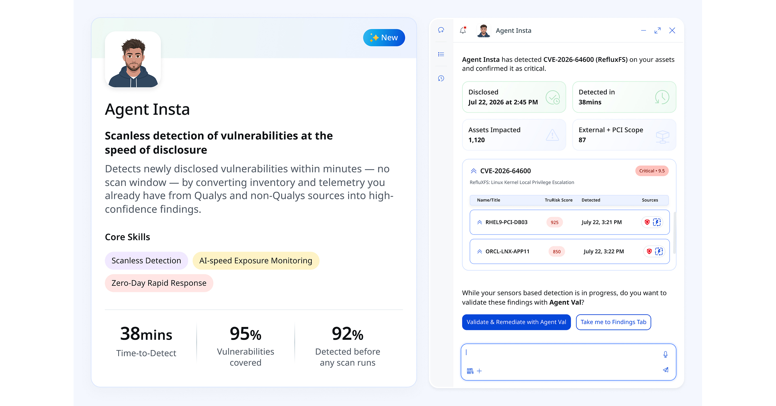
Task: Click the 38mins Time-to-Detect stat
Action: click(x=146, y=341)
